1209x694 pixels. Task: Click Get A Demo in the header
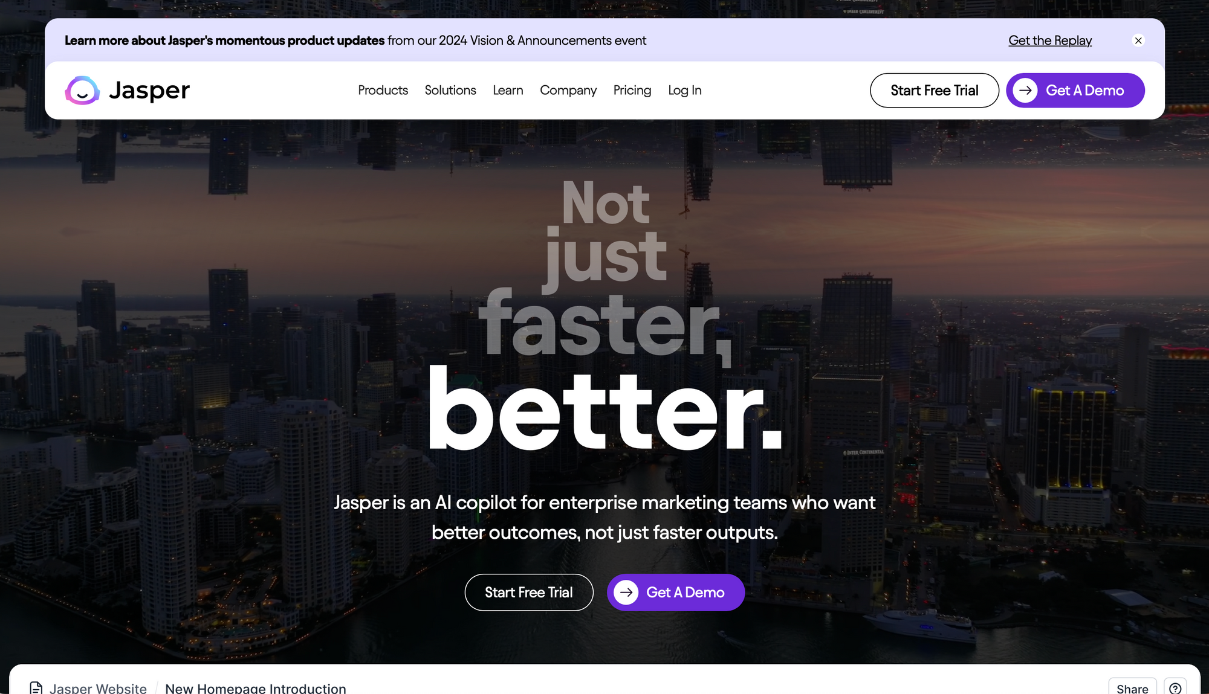1085,90
